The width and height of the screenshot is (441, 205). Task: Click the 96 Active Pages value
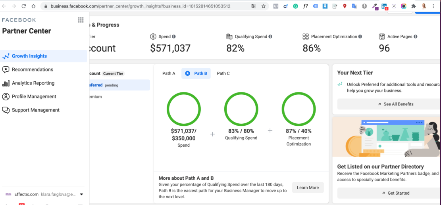tap(384, 48)
